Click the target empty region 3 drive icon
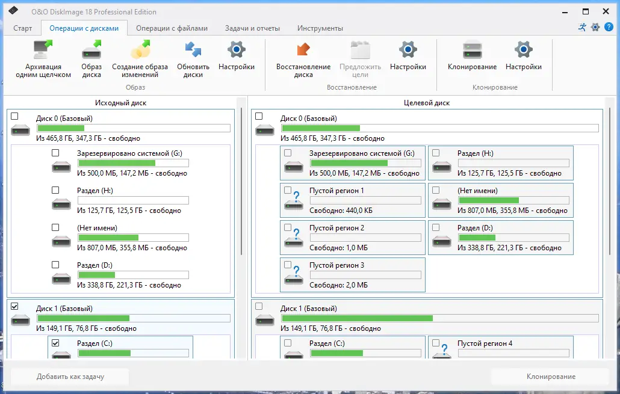Screen dimensions: 620x394 (294, 276)
